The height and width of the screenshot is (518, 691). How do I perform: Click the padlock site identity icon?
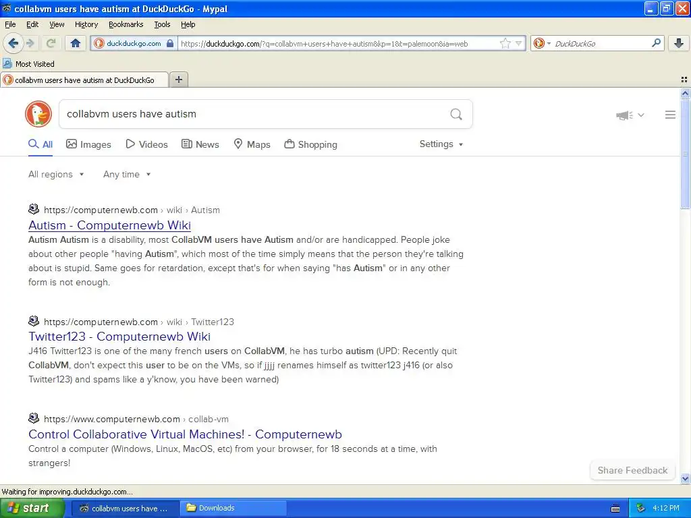170,44
